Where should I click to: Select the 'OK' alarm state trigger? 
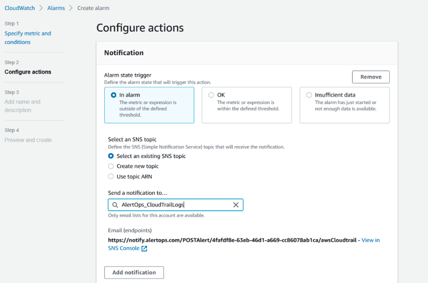pyautogui.click(x=211, y=95)
